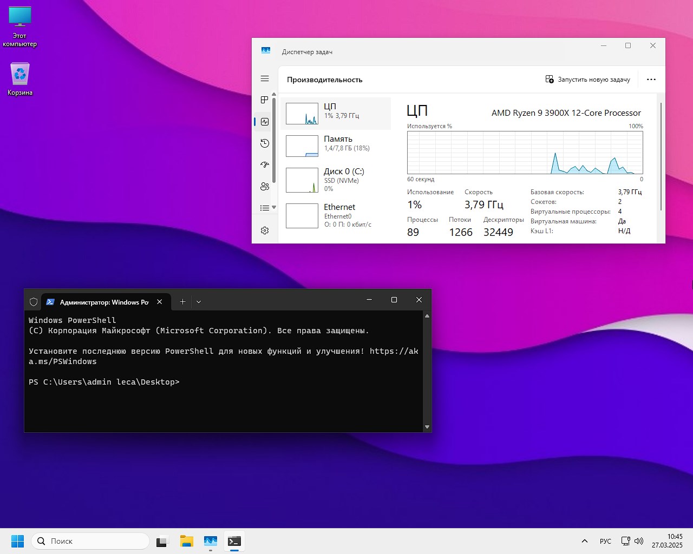
Task: Expand the PowerShell new tab dropdown chevron
Action: [x=199, y=302]
